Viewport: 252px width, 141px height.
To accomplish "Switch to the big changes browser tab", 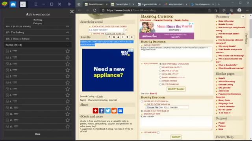I will pos(202,4).
